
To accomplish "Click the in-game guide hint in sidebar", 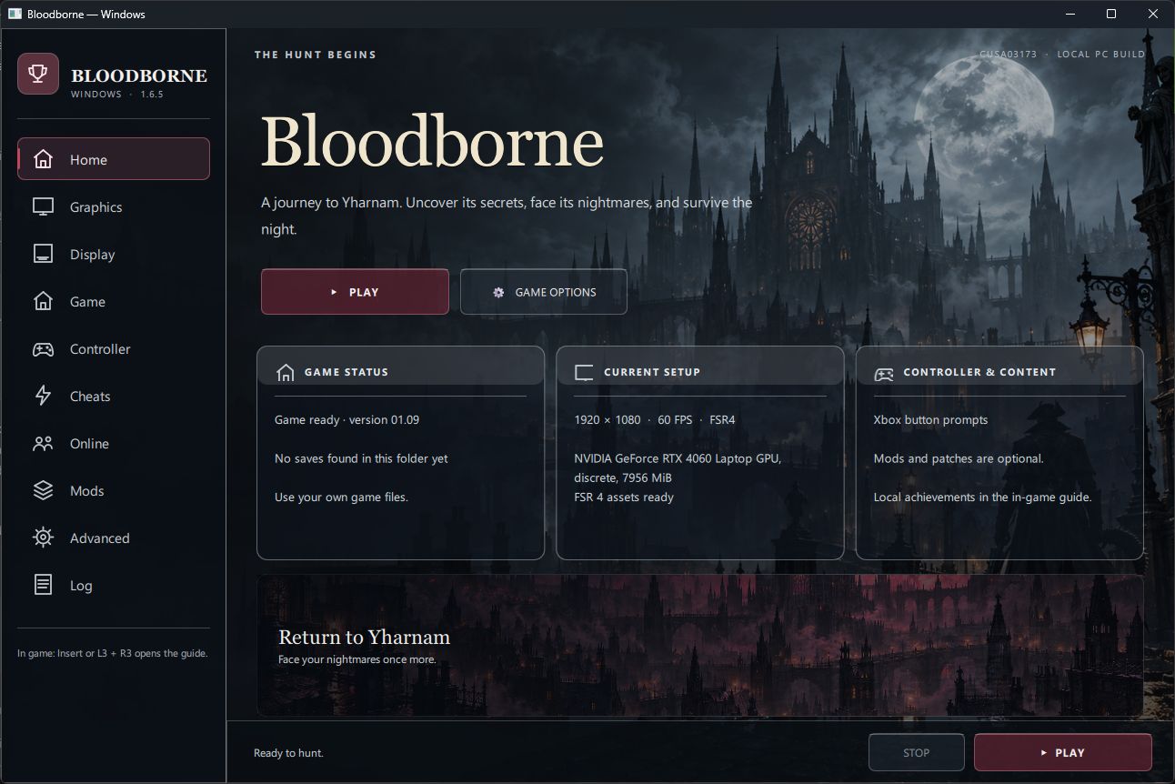I will pos(113,653).
